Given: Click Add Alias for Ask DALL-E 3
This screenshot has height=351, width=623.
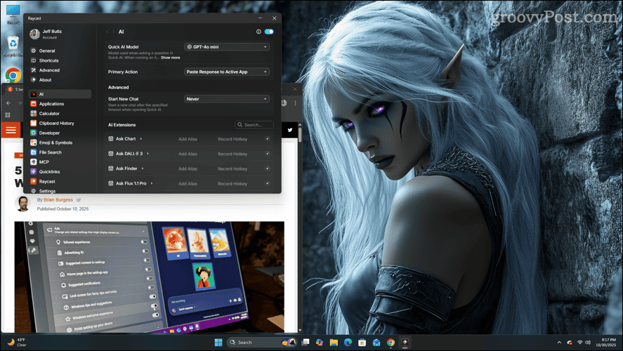Looking at the screenshot, I should 188,154.
